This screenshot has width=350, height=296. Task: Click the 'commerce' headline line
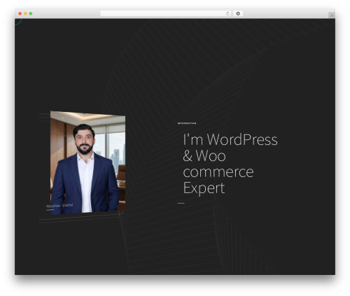point(218,172)
